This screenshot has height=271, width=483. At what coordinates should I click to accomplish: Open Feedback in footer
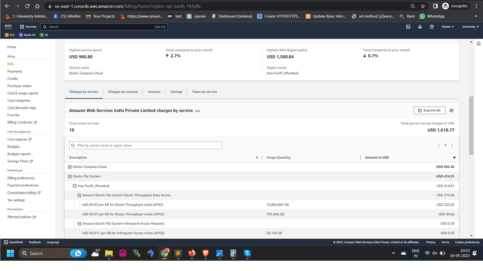coord(35,242)
